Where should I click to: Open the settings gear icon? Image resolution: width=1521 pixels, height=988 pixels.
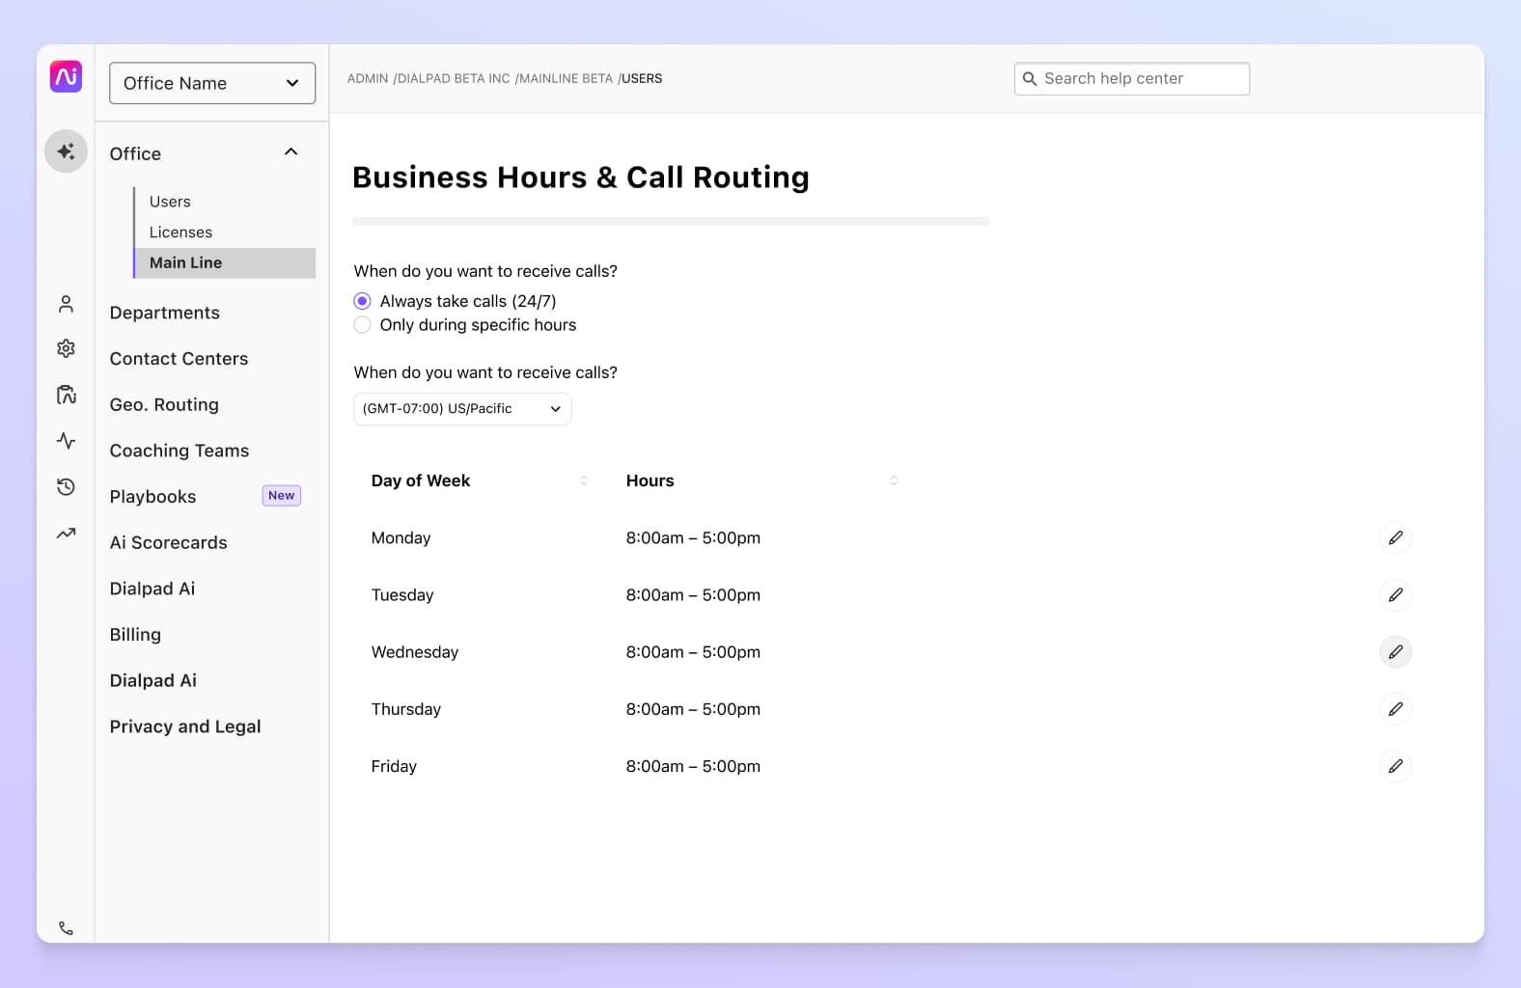66,348
